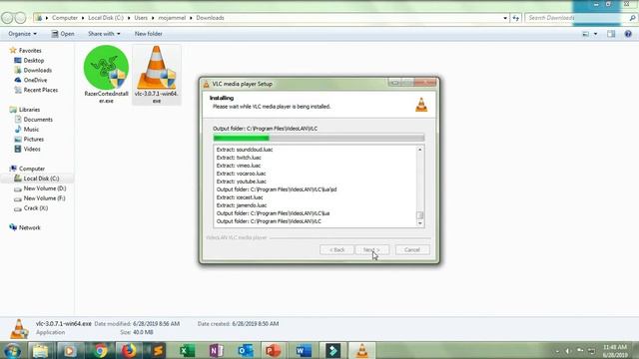This screenshot has height=359, width=639.
Task: Open Music library
Action: click(x=31, y=130)
